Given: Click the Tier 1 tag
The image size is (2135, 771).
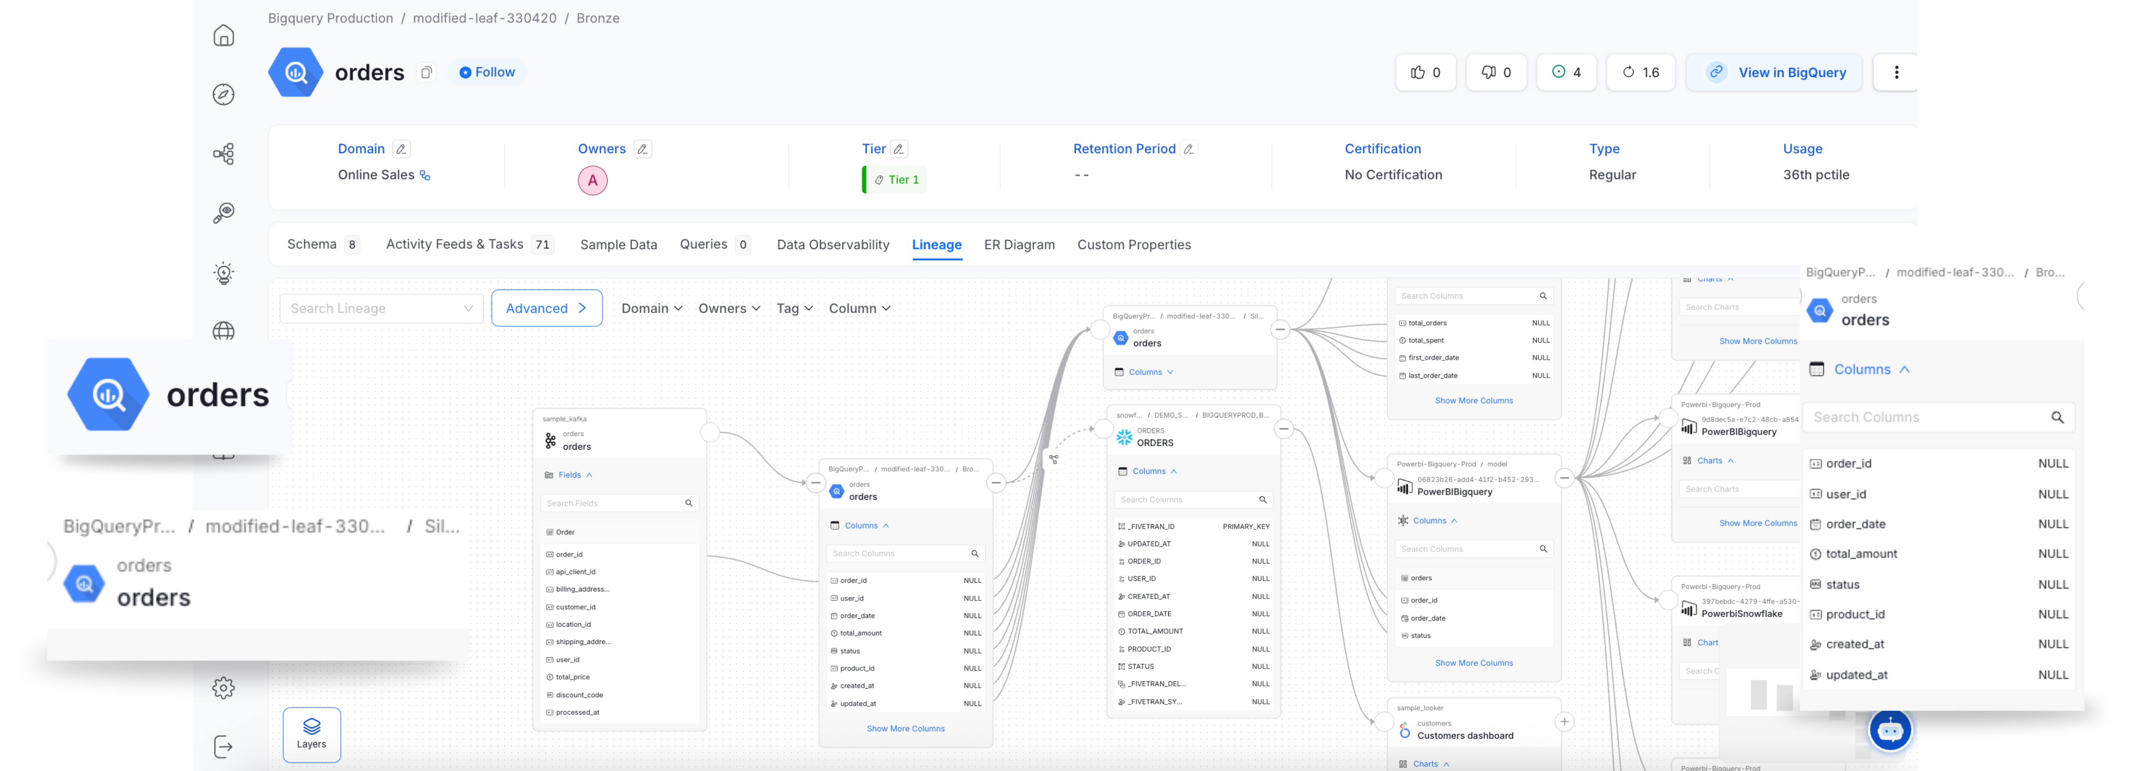Looking at the screenshot, I should 895,180.
